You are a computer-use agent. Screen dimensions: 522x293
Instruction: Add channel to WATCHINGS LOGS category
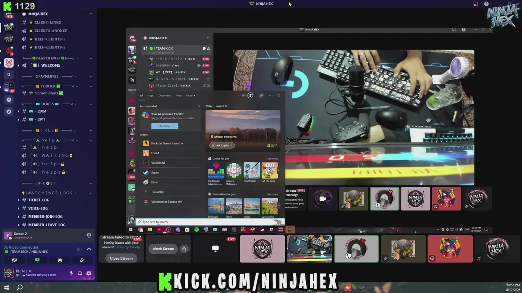tap(91, 193)
